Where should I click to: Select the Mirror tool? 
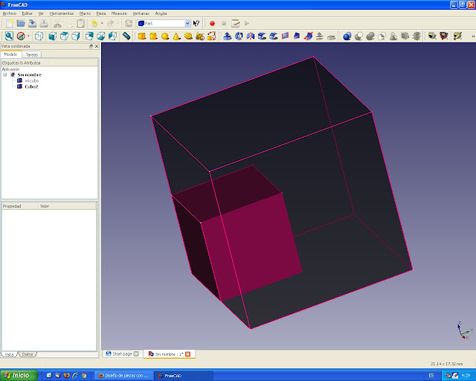pos(251,36)
